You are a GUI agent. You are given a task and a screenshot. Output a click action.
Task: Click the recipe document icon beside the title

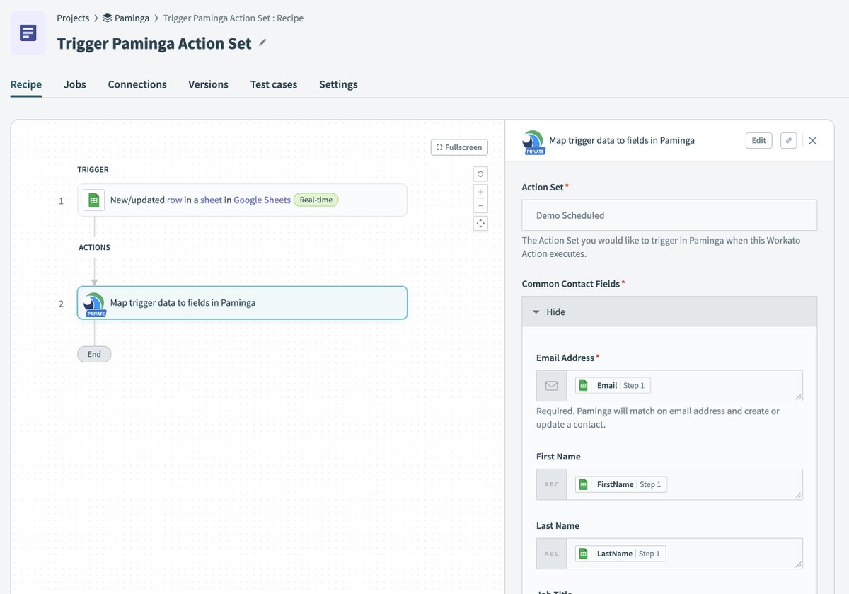[x=28, y=33]
